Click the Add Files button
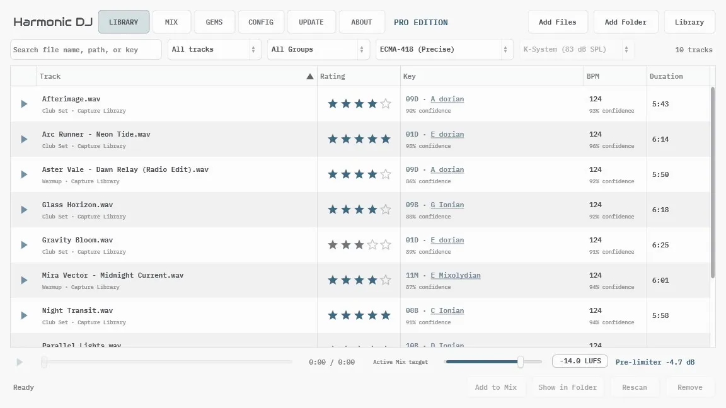Image resolution: width=726 pixels, height=408 pixels. pos(558,22)
